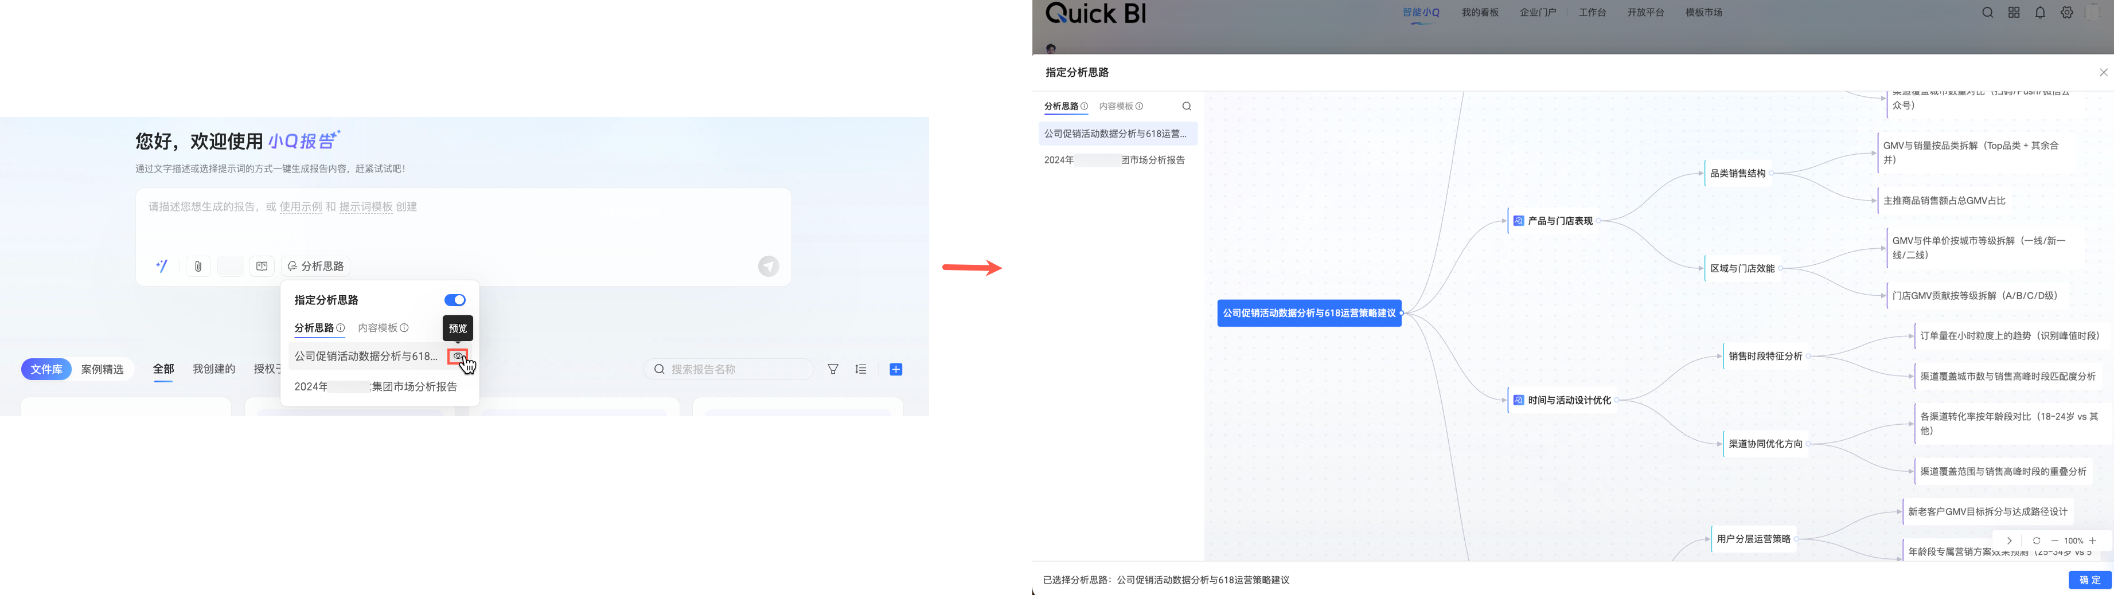The height and width of the screenshot is (595, 2114).
Task: Click the filter funnel icon beside report search
Action: click(x=833, y=369)
